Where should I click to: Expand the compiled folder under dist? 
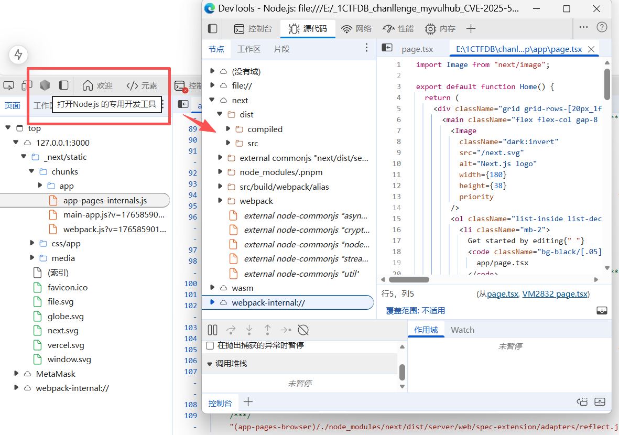coord(228,129)
